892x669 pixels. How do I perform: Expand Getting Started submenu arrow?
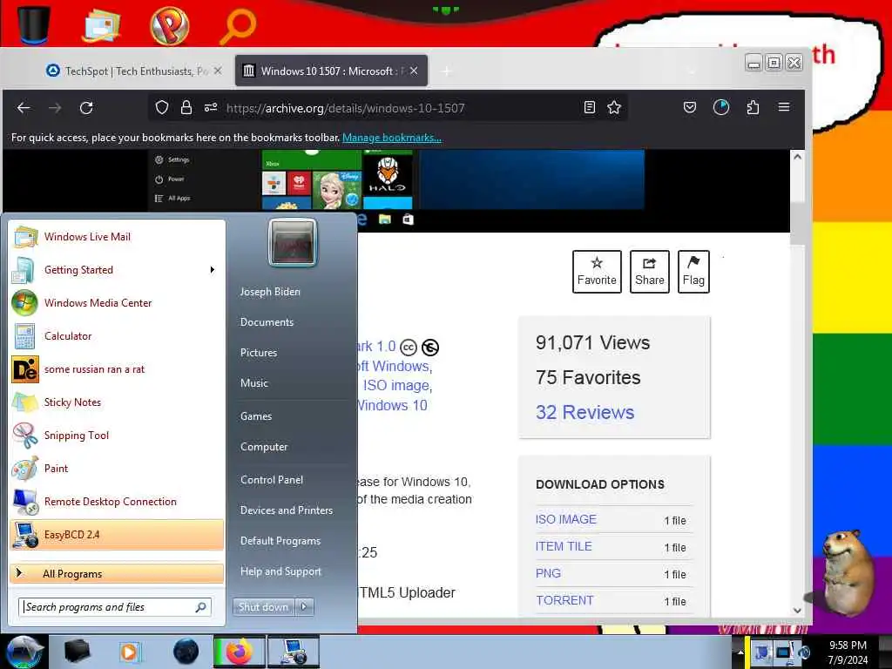point(213,270)
